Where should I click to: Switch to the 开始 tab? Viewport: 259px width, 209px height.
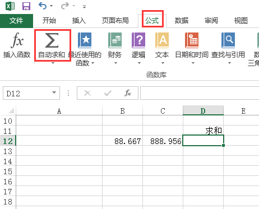(49, 21)
